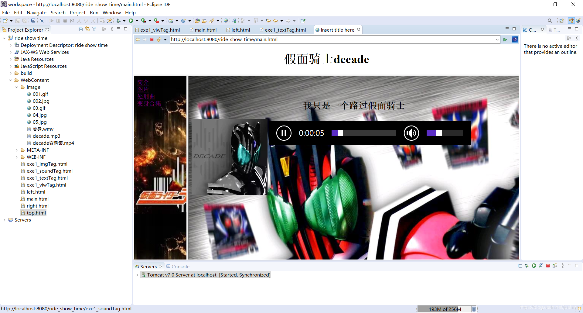This screenshot has width=583, height=313.
Task: Open the Window menu
Action: point(111,12)
